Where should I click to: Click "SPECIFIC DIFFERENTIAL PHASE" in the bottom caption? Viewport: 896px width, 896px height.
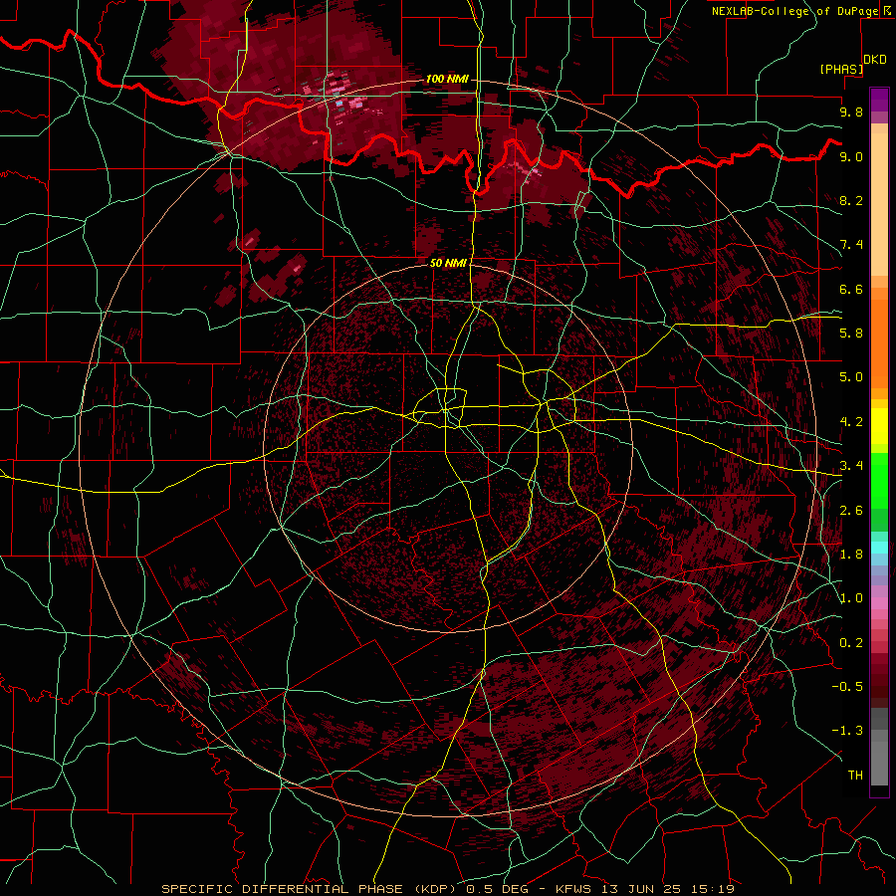click(x=285, y=889)
